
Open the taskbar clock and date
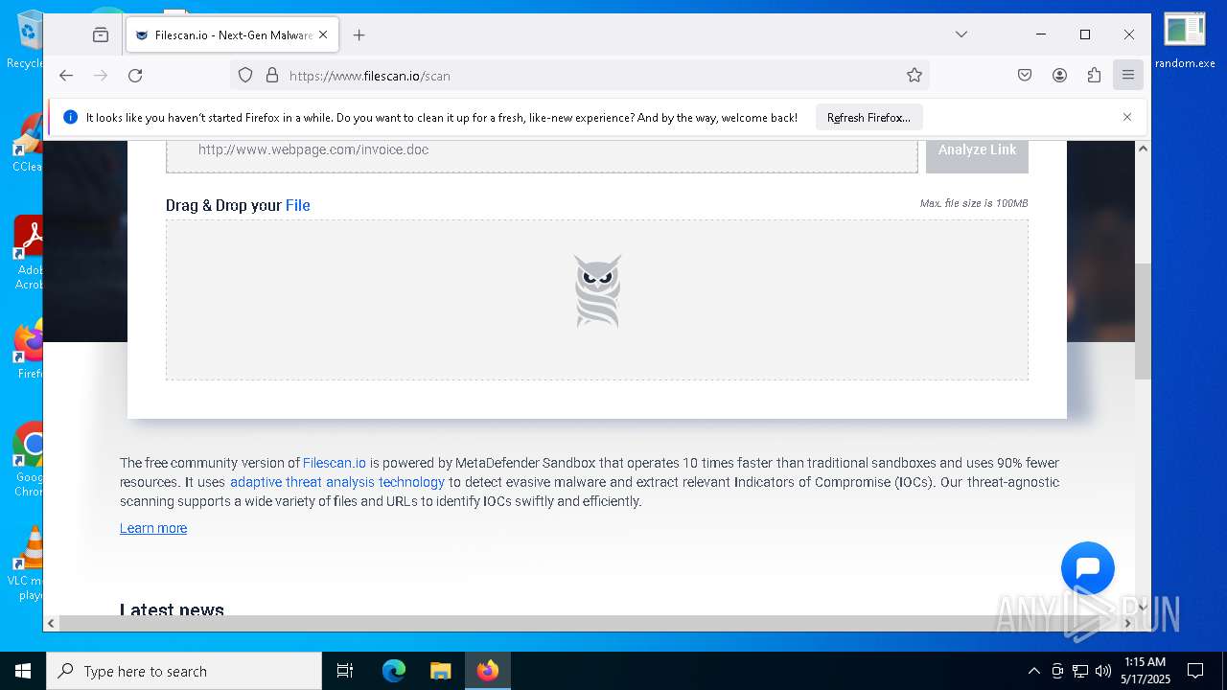point(1145,671)
